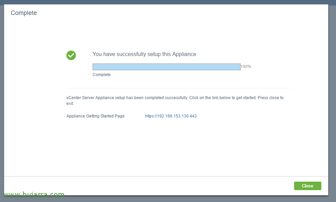Click the word 'exit.' in the message

pyautogui.click(x=70, y=104)
